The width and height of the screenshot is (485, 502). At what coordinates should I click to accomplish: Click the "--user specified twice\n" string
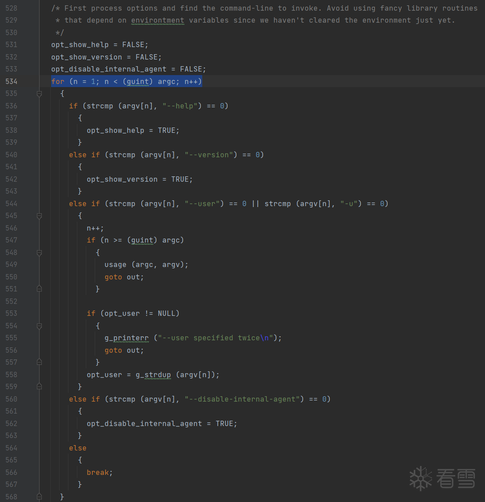[215, 338]
